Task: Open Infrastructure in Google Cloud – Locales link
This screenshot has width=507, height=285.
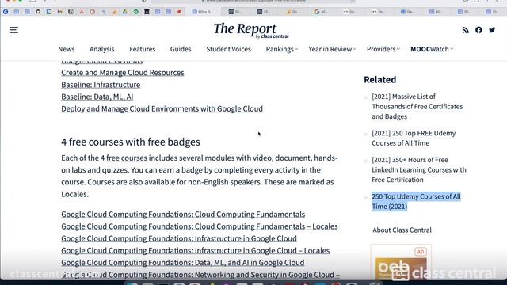Action: point(196,250)
